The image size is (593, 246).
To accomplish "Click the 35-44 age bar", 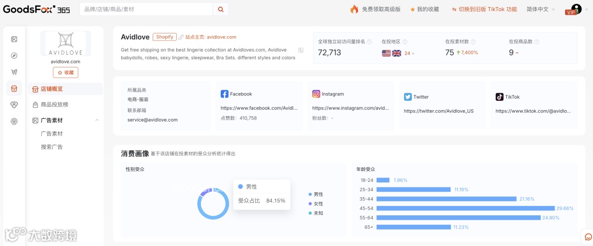I will (x=446, y=199).
